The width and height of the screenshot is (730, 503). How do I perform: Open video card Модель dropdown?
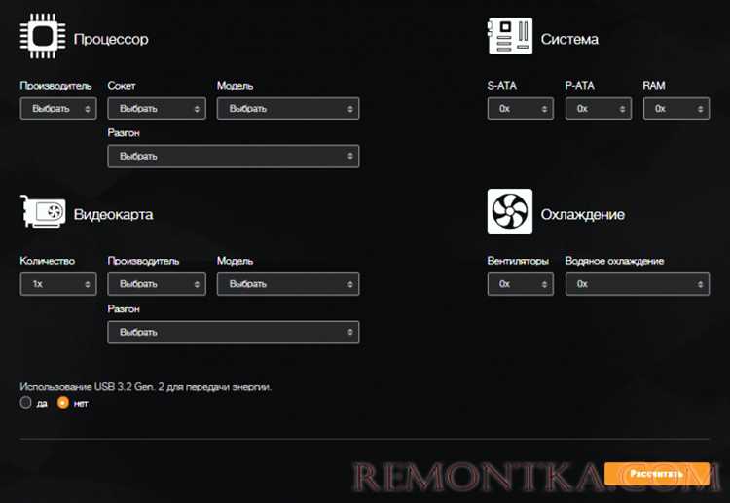[x=288, y=284]
